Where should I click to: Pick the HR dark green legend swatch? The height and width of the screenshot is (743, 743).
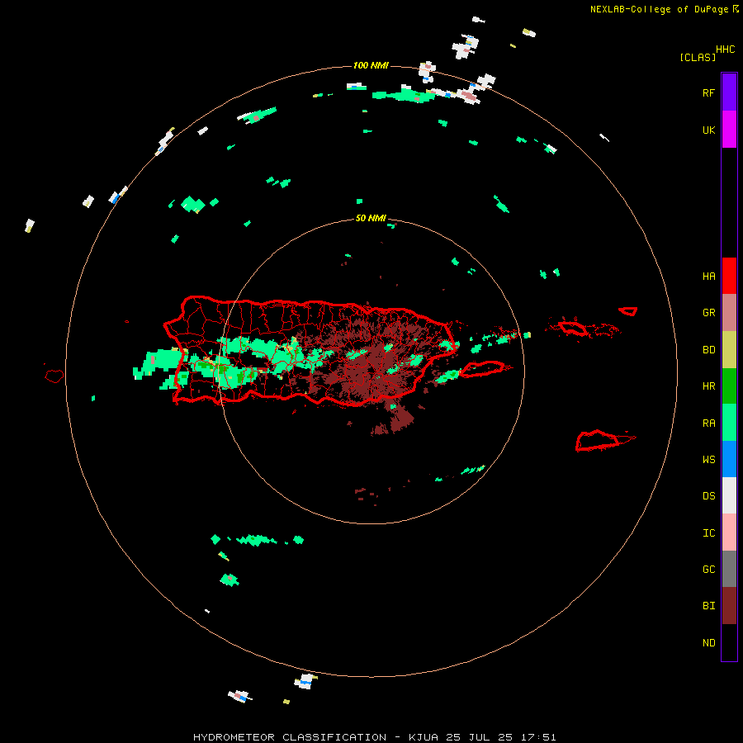(729, 386)
